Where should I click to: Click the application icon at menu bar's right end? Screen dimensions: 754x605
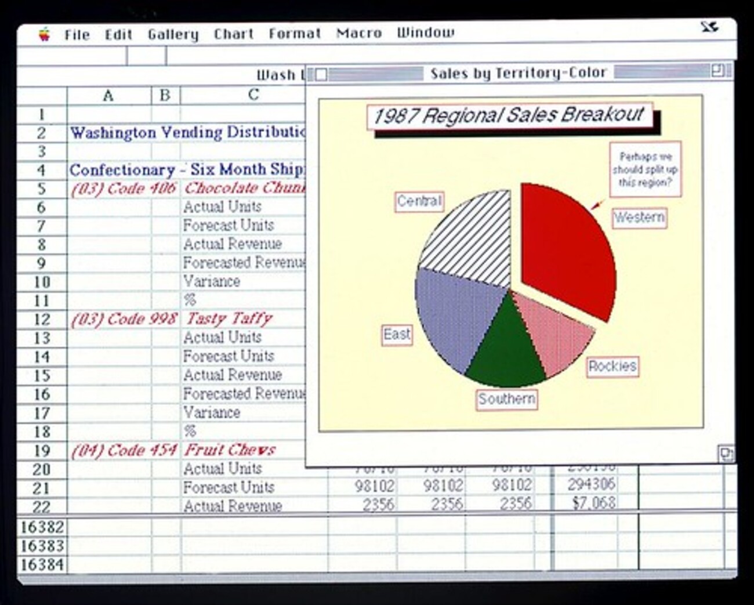point(709,27)
